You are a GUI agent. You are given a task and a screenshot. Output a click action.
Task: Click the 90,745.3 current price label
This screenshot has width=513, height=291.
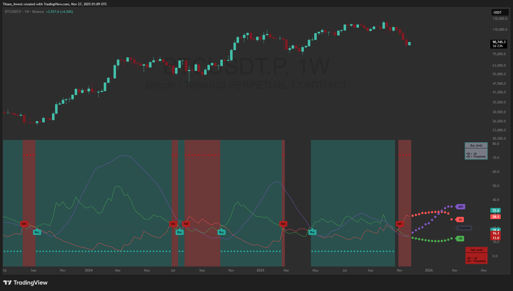point(499,42)
